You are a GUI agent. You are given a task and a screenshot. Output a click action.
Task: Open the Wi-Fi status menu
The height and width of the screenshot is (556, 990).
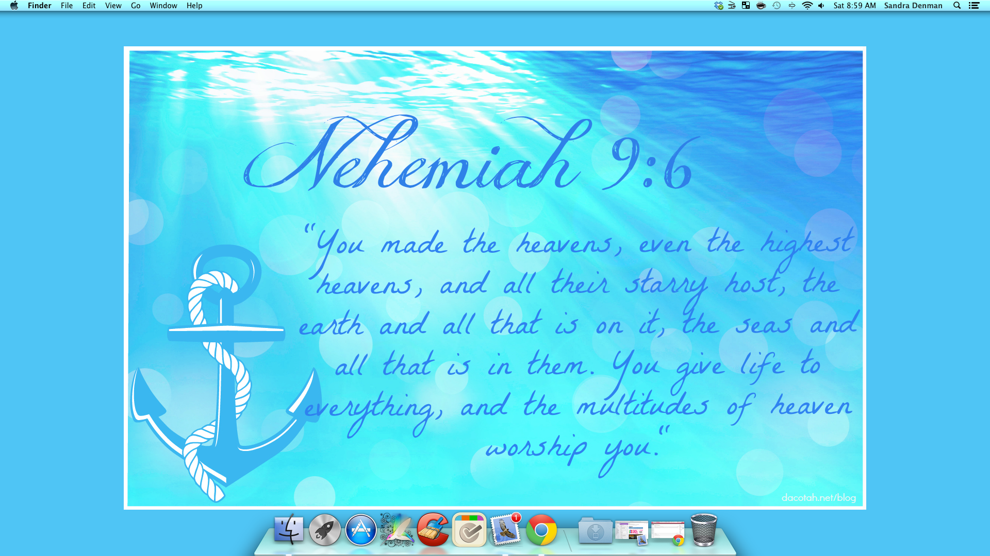click(807, 6)
